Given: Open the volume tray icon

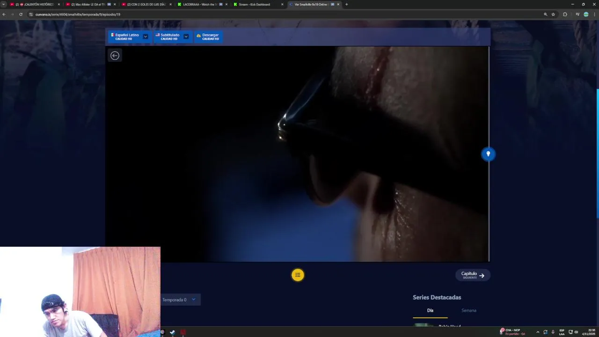Looking at the screenshot, I should [x=576, y=332].
